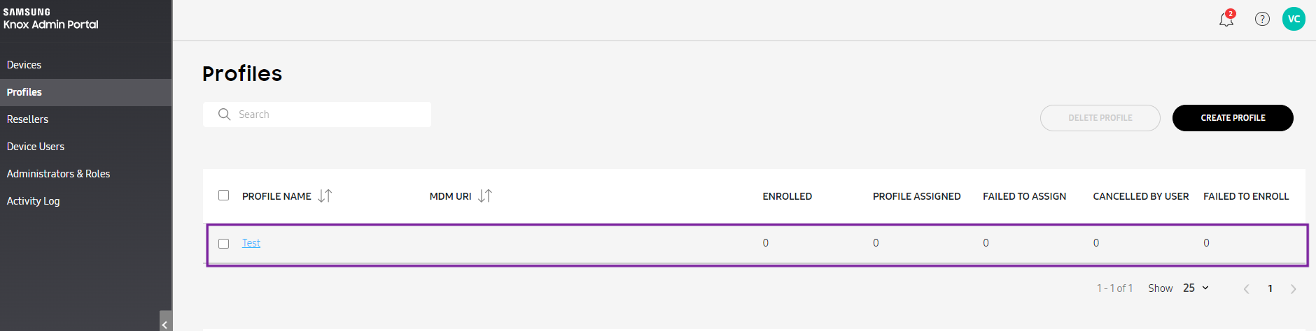Sort by MDM URI arrows icon

click(485, 196)
